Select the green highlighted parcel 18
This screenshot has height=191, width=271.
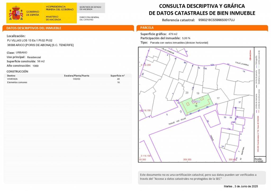[x=196, y=105]
